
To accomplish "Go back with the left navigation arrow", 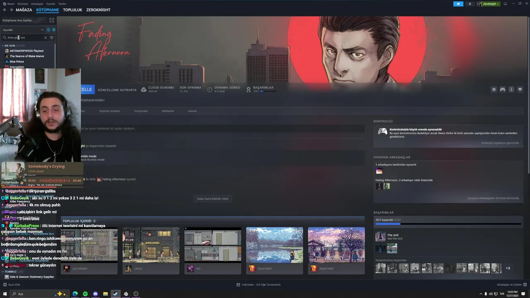I will (x=5, y=10).
